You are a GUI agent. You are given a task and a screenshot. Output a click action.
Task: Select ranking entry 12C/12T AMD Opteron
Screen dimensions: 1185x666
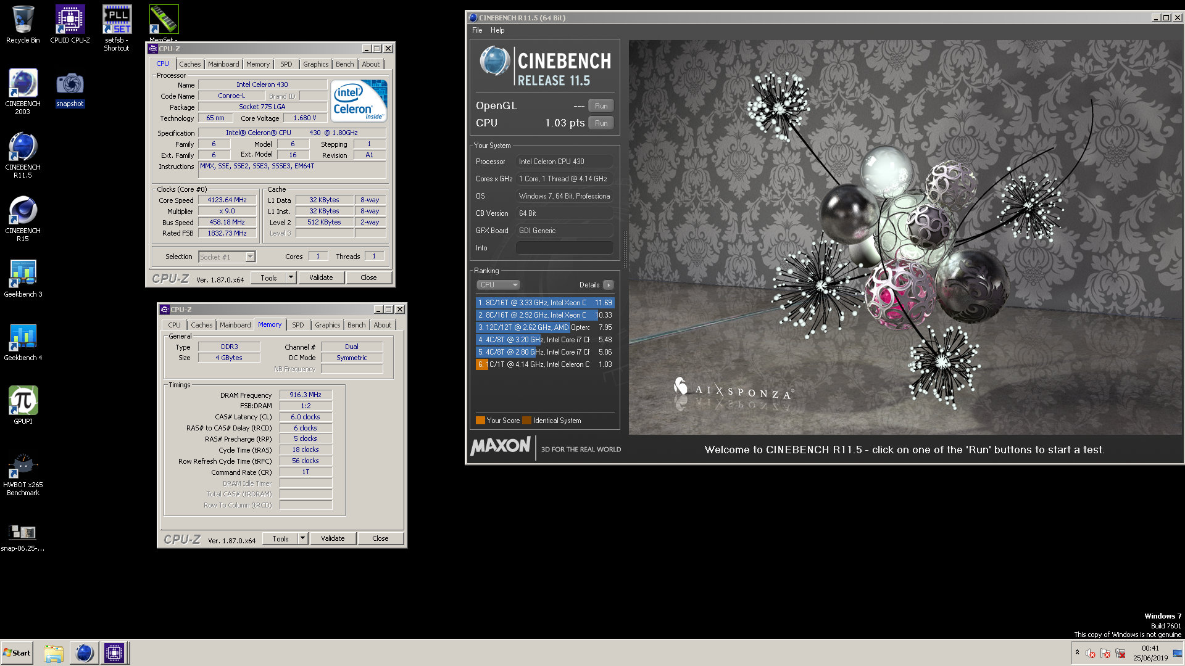click(x=545, y=327)
